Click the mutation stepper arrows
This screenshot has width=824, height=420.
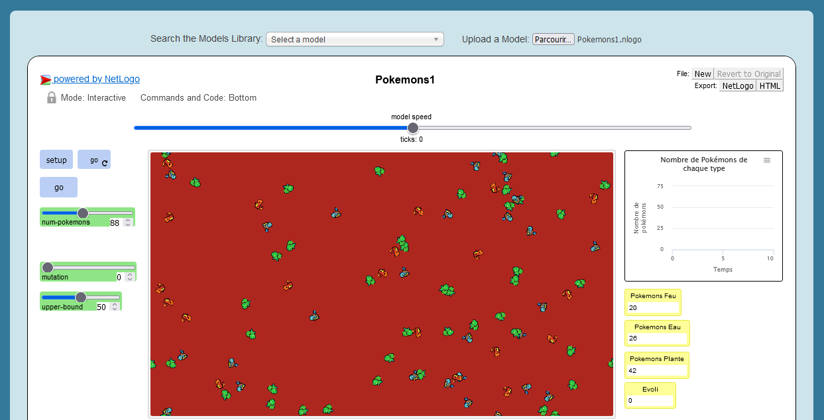(x=129, y=277)
